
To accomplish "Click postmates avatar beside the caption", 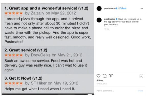I will click(x=99, y=20).
